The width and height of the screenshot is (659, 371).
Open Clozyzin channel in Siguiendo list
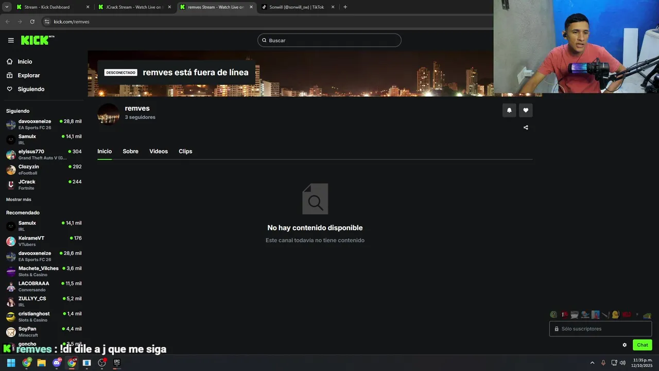tap(44, 170)
